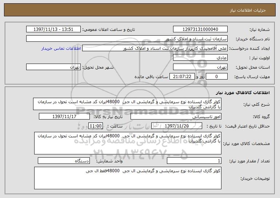Click the label شماره نیاز
The width and height of the screenshot is (280, 198).
click(260, 29)
